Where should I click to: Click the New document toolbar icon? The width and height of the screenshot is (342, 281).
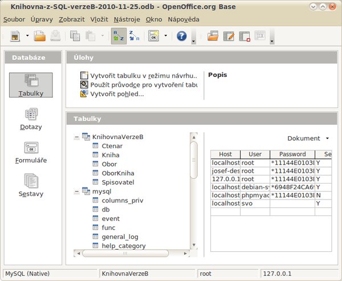tap(15, 36)
